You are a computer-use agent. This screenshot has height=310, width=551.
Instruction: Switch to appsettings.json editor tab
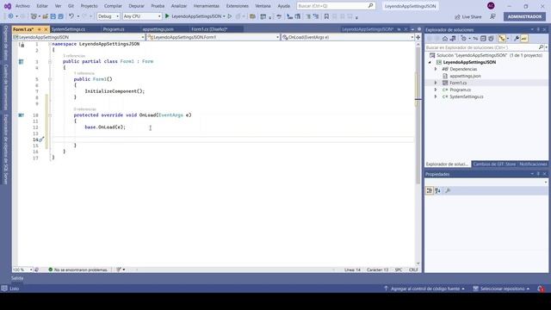click(158, 29)
